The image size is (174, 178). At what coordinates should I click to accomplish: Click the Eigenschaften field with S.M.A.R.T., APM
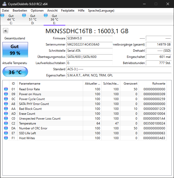pyautogui.click(x=119, y=75)
